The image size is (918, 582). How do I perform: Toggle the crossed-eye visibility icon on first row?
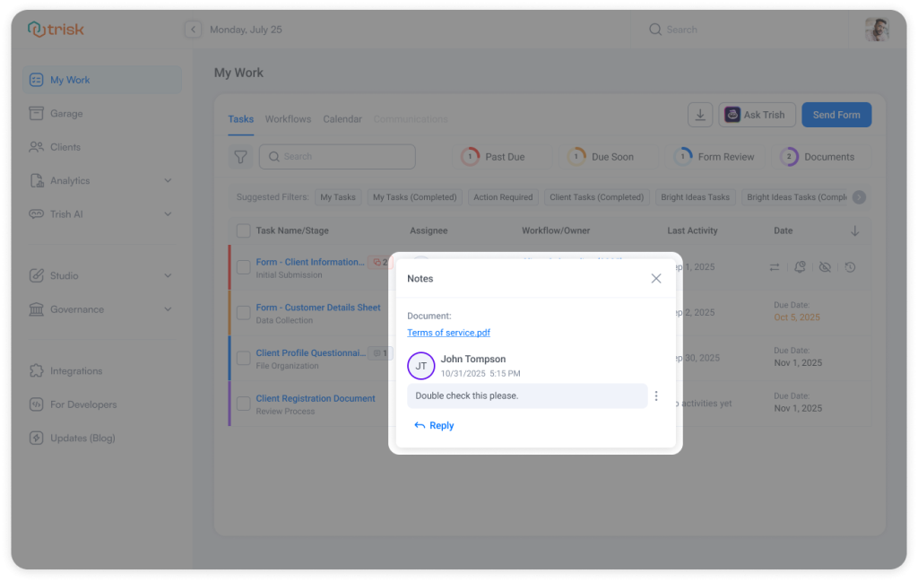pos(825,267)
